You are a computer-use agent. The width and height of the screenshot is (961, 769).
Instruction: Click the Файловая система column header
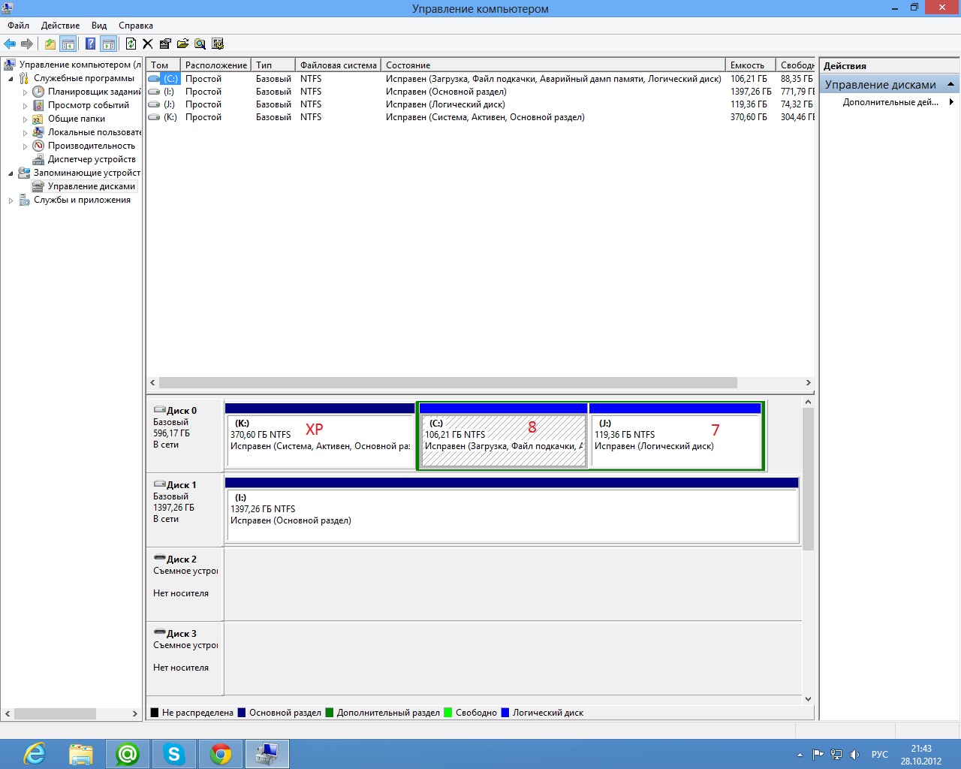tap(339, 65)
